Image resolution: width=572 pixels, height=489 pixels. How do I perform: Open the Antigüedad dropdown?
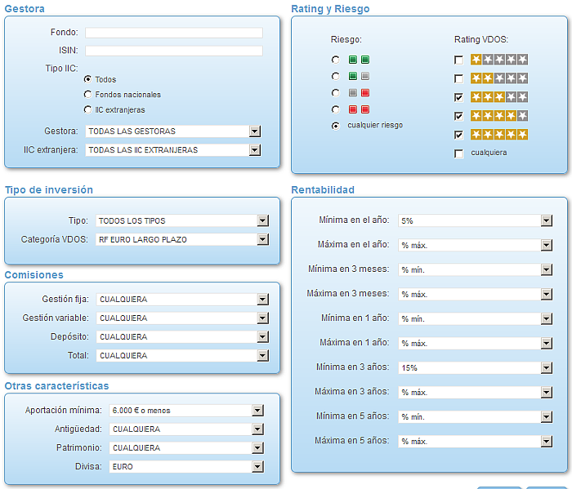click(186, 429)
